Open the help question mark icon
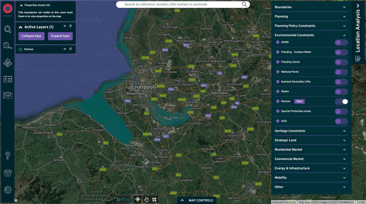This screenshot has width=366, height=204. (x=7, y=156)
